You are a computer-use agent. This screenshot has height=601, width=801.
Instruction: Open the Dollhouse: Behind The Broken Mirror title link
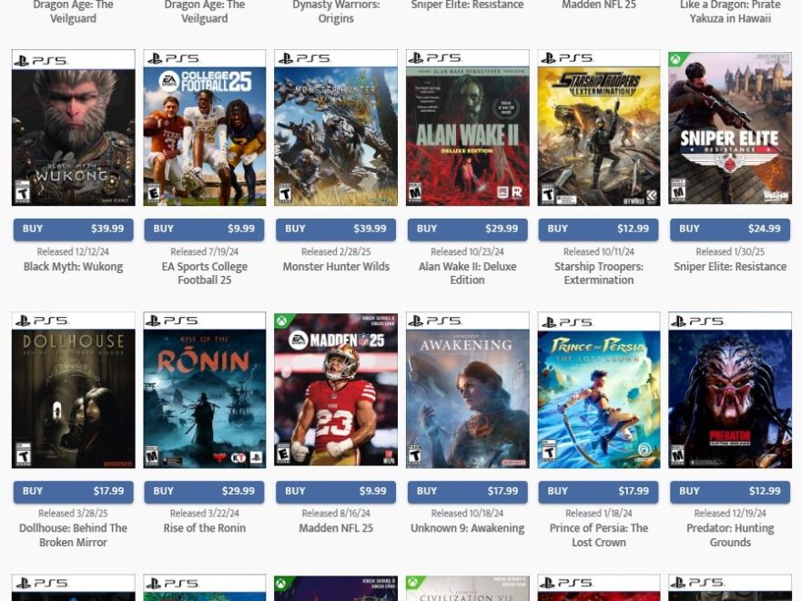click(73, 535)
